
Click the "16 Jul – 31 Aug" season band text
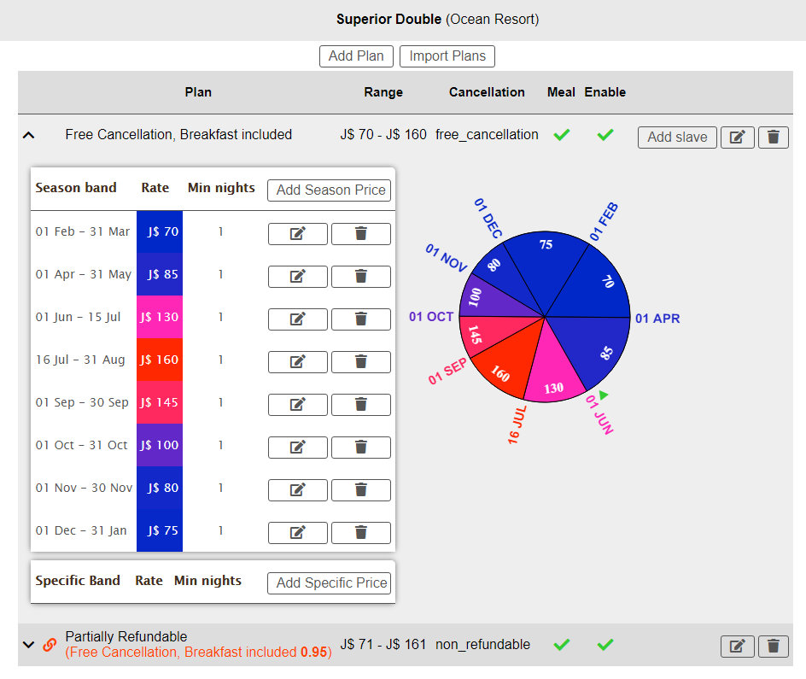[80, 360]
